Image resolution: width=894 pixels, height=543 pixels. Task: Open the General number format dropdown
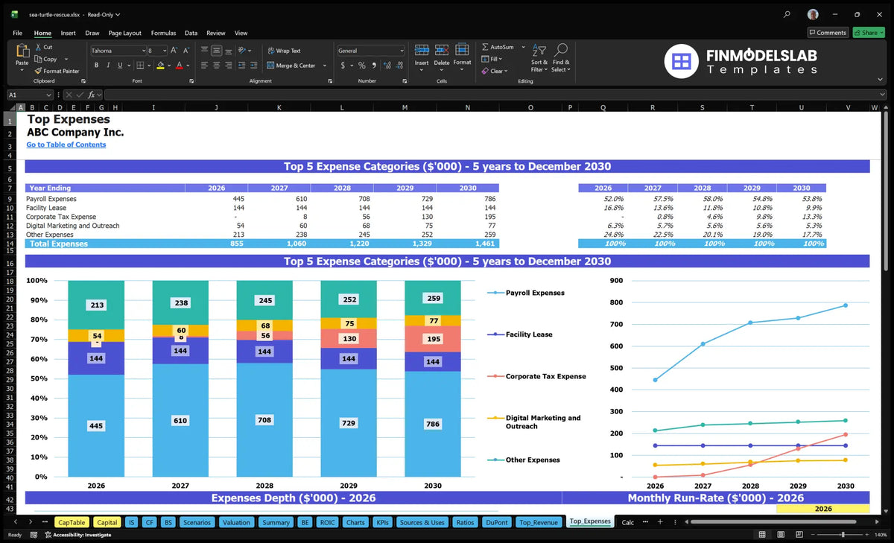click(402, 51)
